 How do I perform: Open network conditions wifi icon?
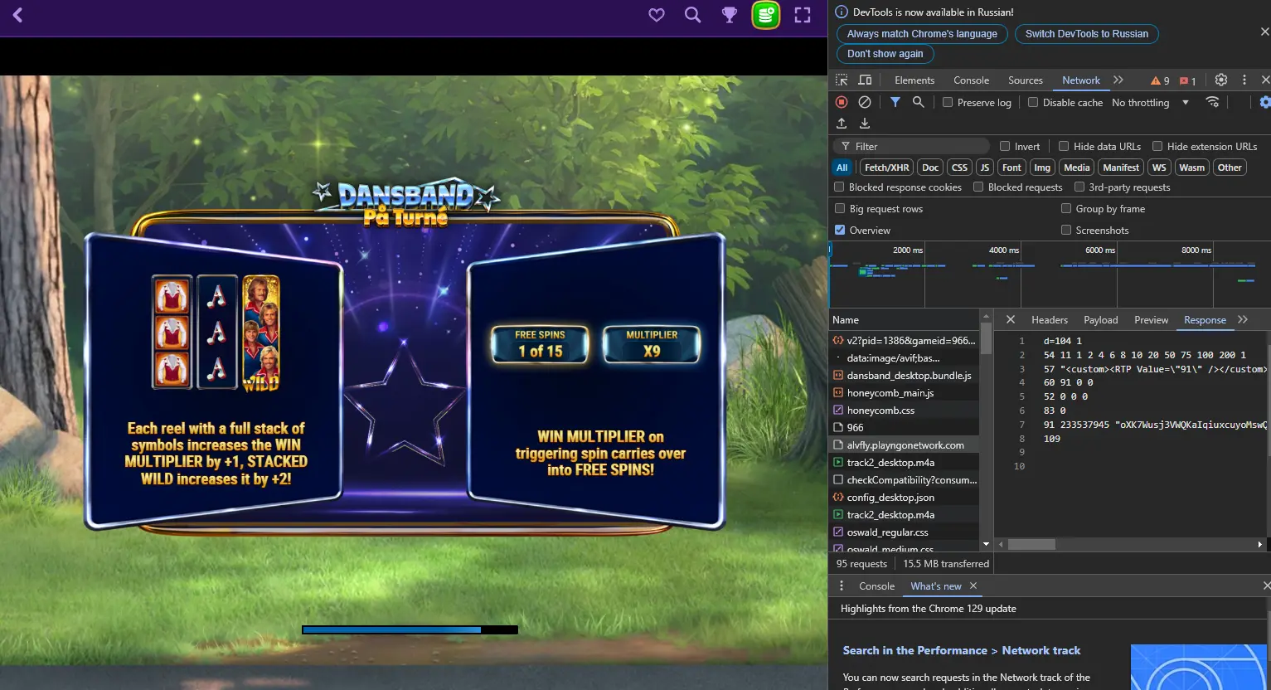point(1212,102)
